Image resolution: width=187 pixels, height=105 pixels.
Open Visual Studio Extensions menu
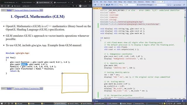coord(141,2)
